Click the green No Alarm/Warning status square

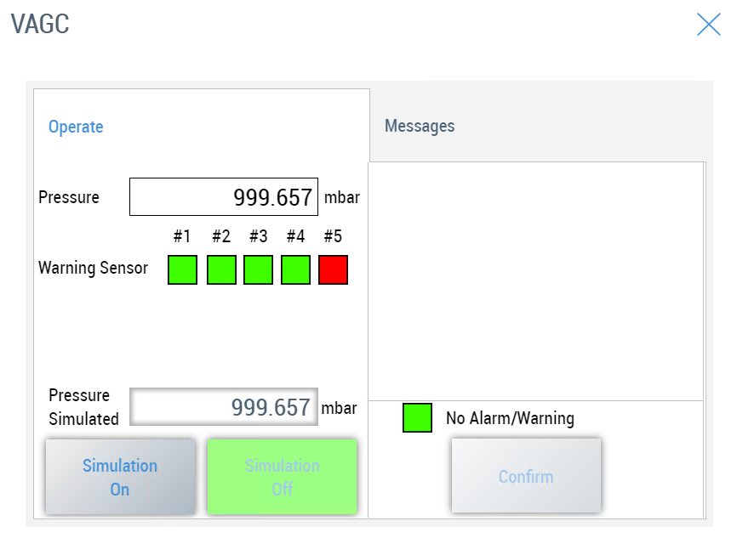click(x=417, y=418)
